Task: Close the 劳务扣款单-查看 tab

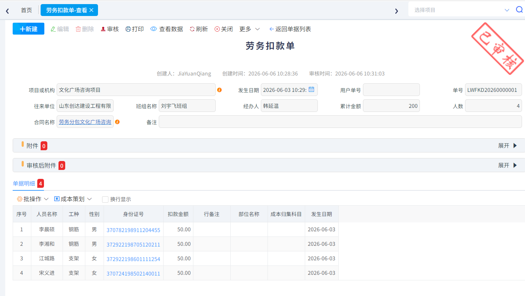Action: tap(91, 10)
